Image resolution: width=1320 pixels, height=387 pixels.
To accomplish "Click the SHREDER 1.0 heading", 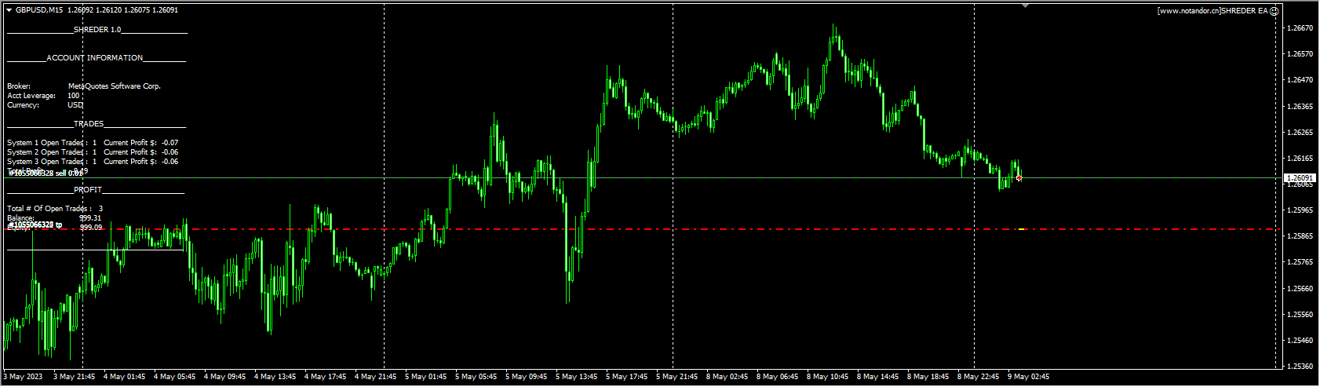I will pos(97,30).
